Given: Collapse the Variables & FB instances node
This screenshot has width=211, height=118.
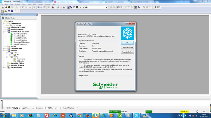Looking at the screenshot, I should (x=4, y=32).
